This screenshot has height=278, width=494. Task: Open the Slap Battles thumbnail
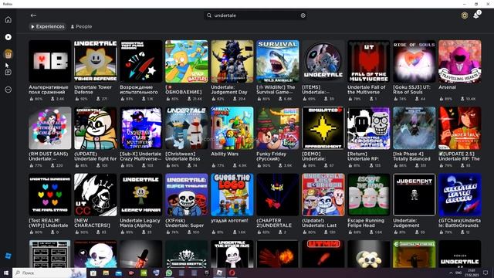[x=187, y=61]
